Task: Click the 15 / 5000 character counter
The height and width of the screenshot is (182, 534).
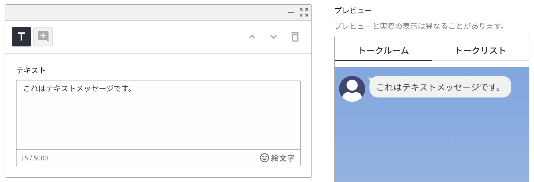Action: [x=34, y=158]
